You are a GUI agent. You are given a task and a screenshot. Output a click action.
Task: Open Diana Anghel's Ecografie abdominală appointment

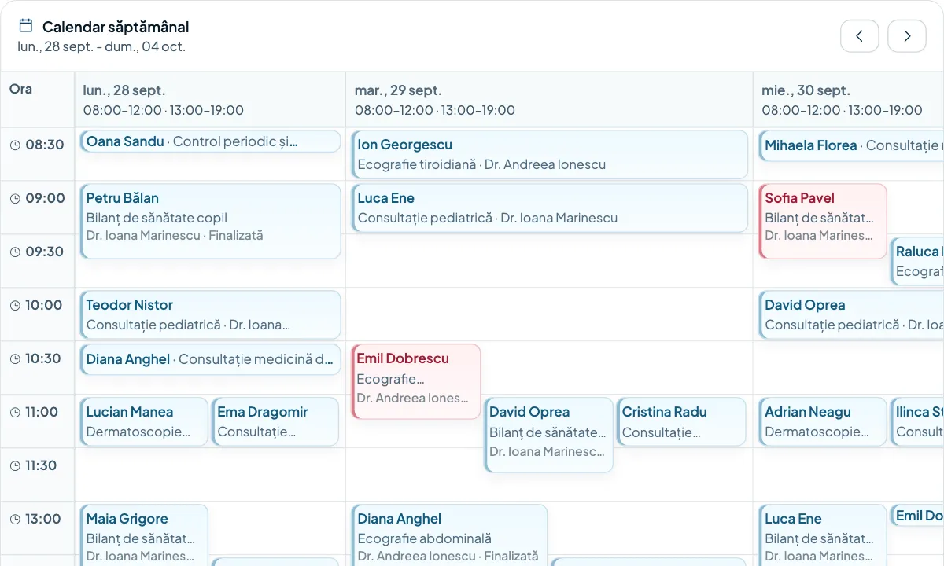click(449, 535)
